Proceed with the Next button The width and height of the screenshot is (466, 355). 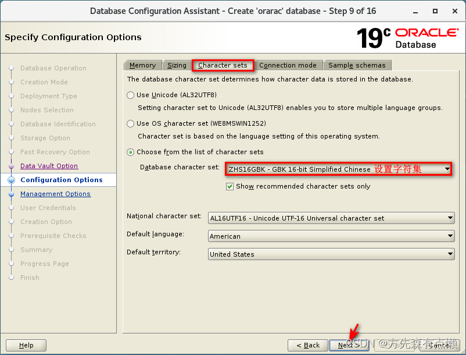349,345
